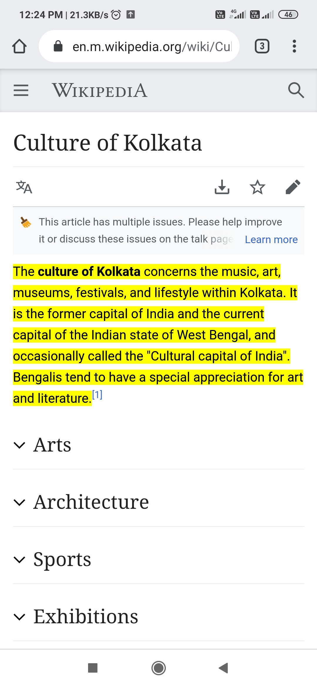Open Wikipedia hamburger navigation menu
Viewport: 317px width, 687px height.
(21, 90)
